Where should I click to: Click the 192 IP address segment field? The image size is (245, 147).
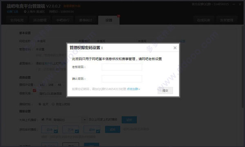[42, 85]
